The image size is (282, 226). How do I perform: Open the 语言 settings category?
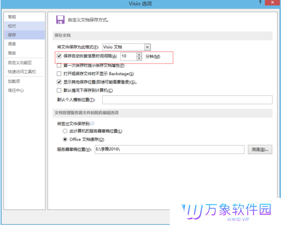(24, 44)
